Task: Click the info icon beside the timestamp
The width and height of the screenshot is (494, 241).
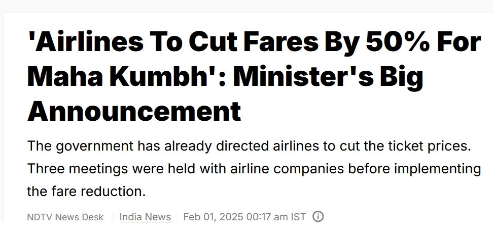Action: tap(318, 217)
